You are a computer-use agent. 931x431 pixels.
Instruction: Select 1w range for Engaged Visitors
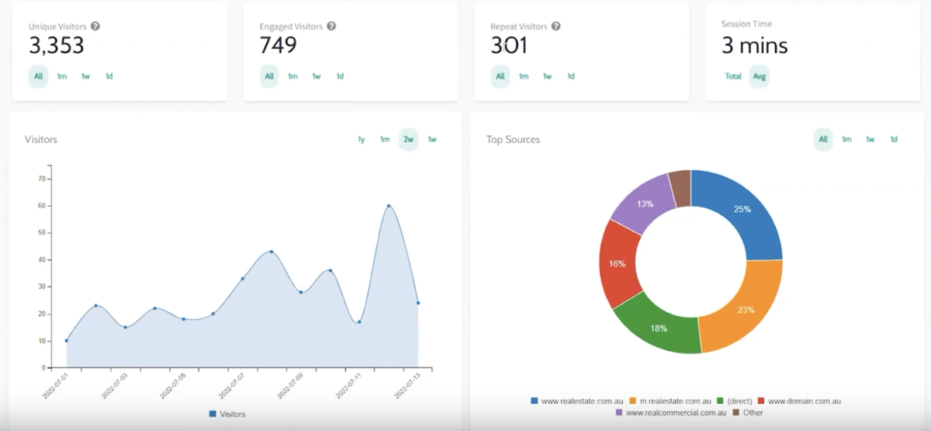317,76
